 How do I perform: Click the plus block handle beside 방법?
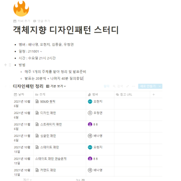point(5,65)
